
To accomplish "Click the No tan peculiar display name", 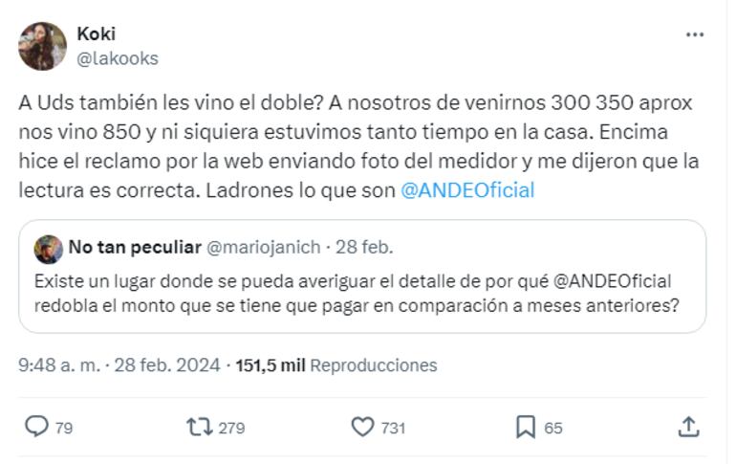I will click(135, 248).
